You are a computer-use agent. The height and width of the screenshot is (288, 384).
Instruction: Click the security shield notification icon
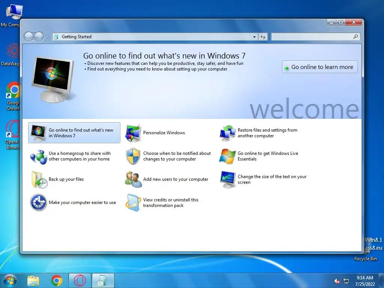click(x=133, y=156)
